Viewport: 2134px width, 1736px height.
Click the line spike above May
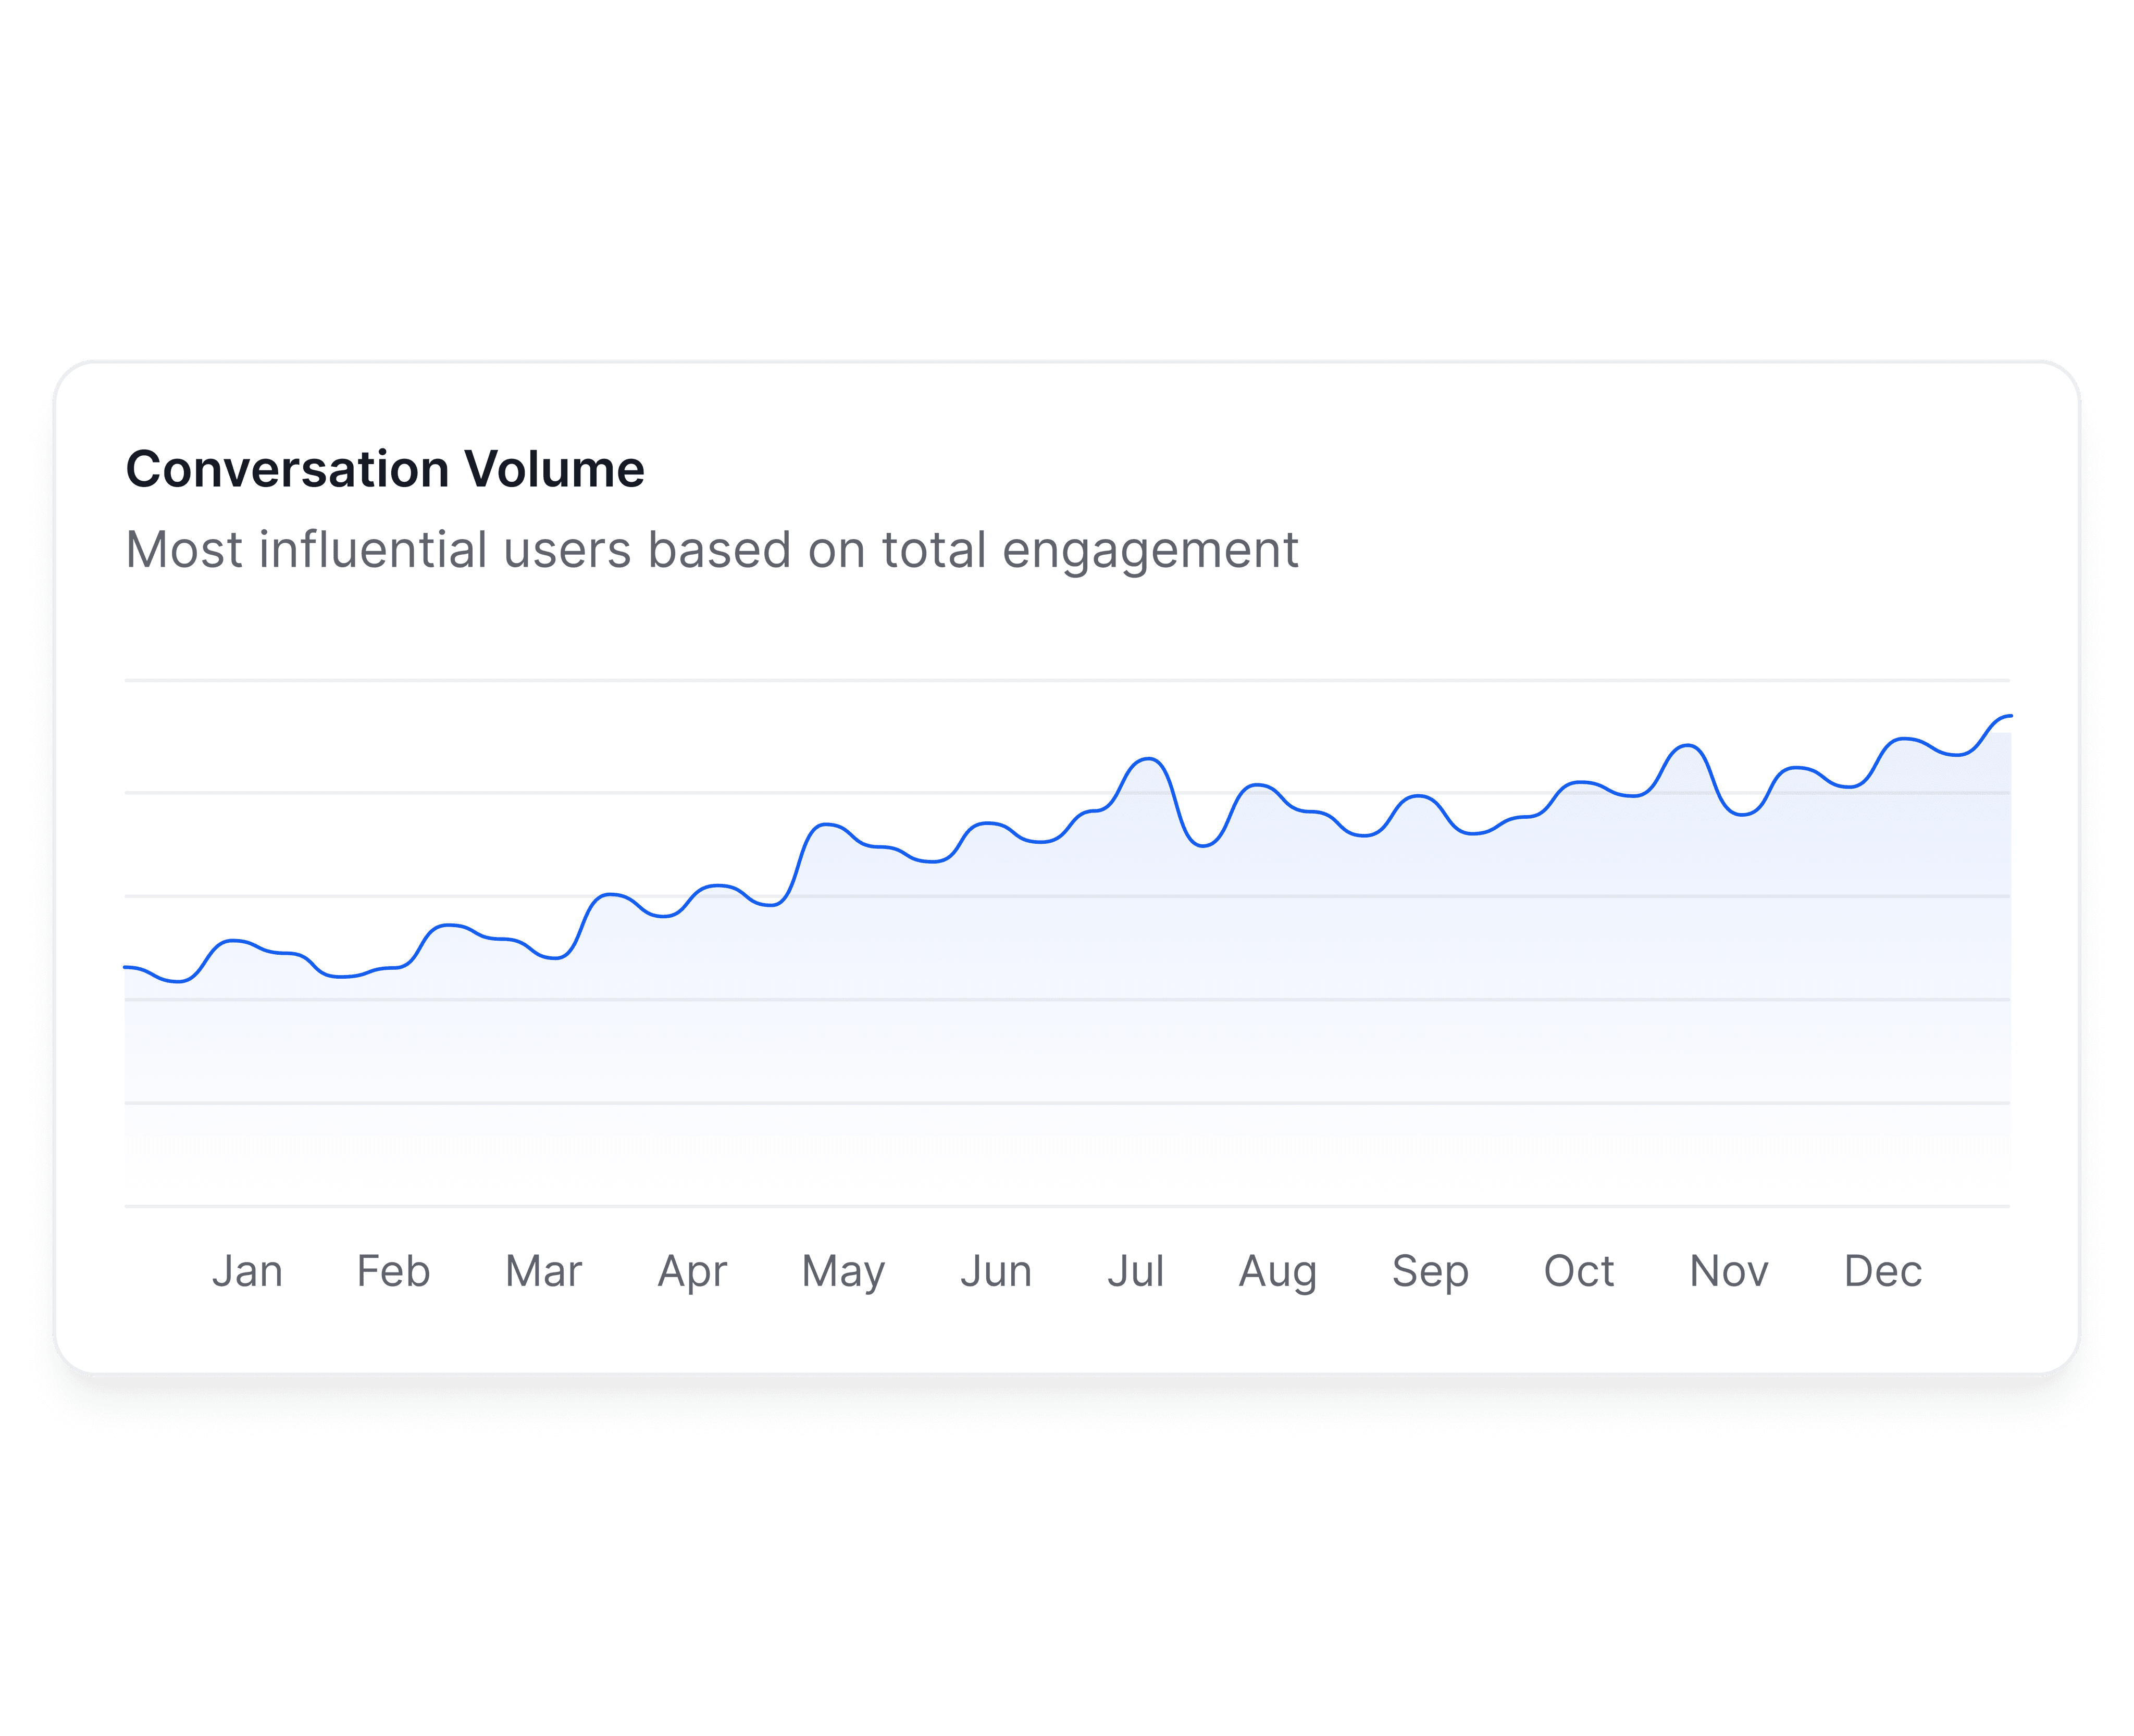pos(825,825)
